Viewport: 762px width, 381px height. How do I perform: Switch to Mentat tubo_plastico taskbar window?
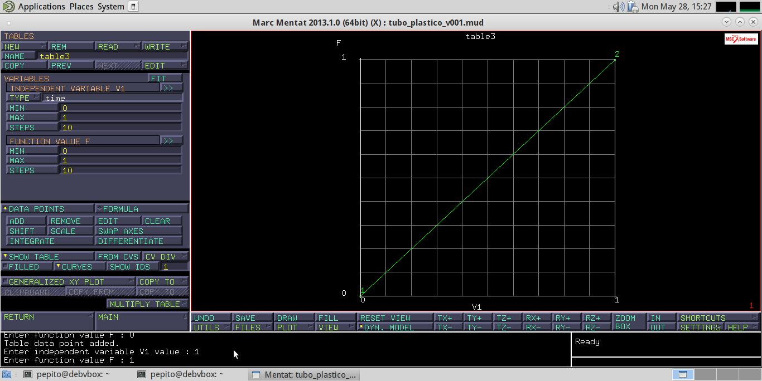pos(304,375)
